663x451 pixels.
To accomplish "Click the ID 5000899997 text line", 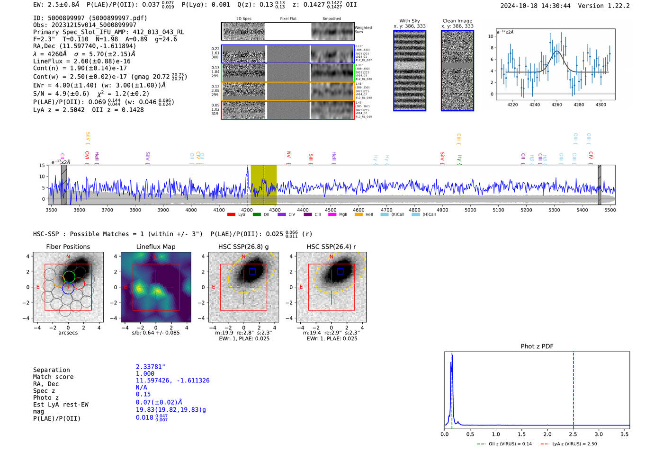I will point(90,18).
